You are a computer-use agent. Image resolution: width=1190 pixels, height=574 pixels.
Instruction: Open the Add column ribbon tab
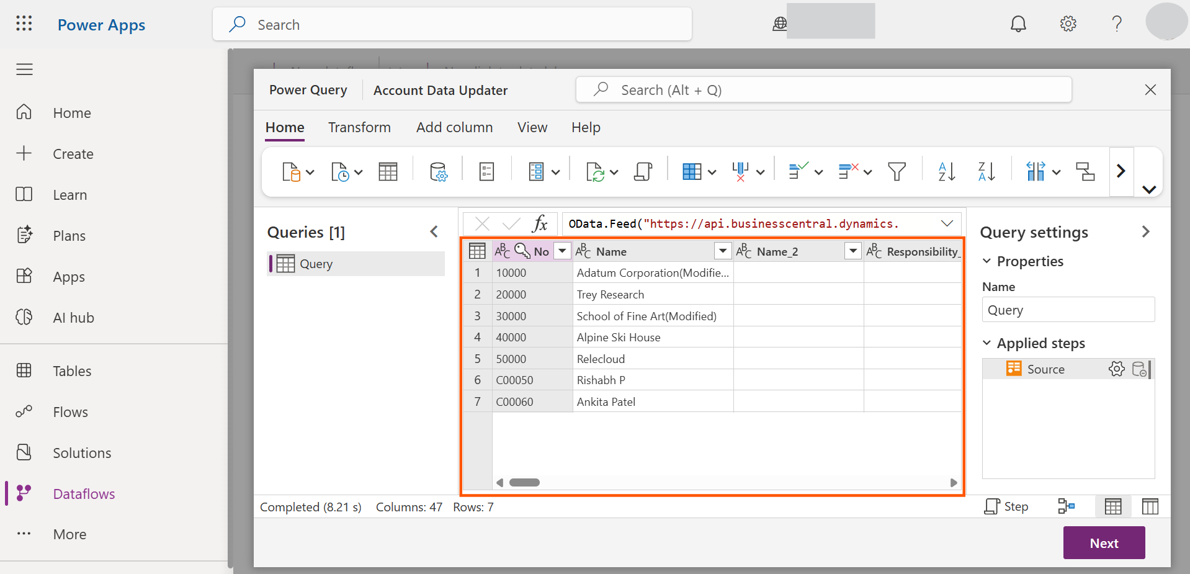coord(454,127)
